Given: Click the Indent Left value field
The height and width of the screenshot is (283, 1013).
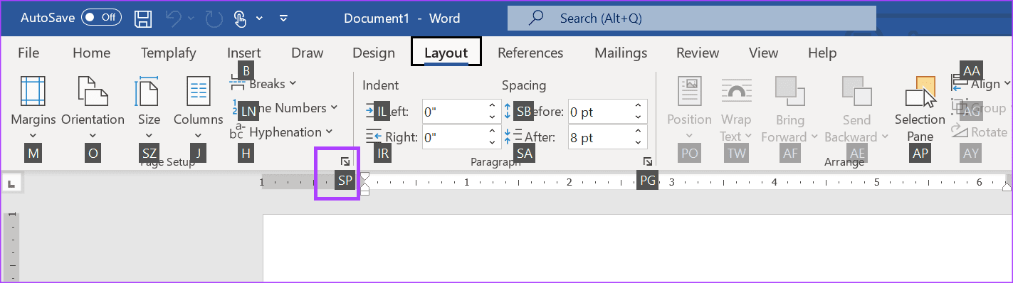Looking at the screenshot, I should click(x=453, y=112).
